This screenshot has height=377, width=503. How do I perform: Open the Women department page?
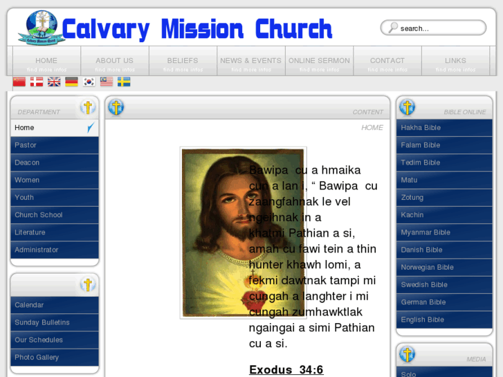[55, 180]
